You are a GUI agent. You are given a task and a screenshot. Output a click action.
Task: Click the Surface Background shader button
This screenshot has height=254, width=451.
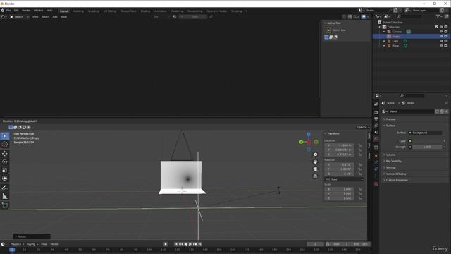[427, 133]
